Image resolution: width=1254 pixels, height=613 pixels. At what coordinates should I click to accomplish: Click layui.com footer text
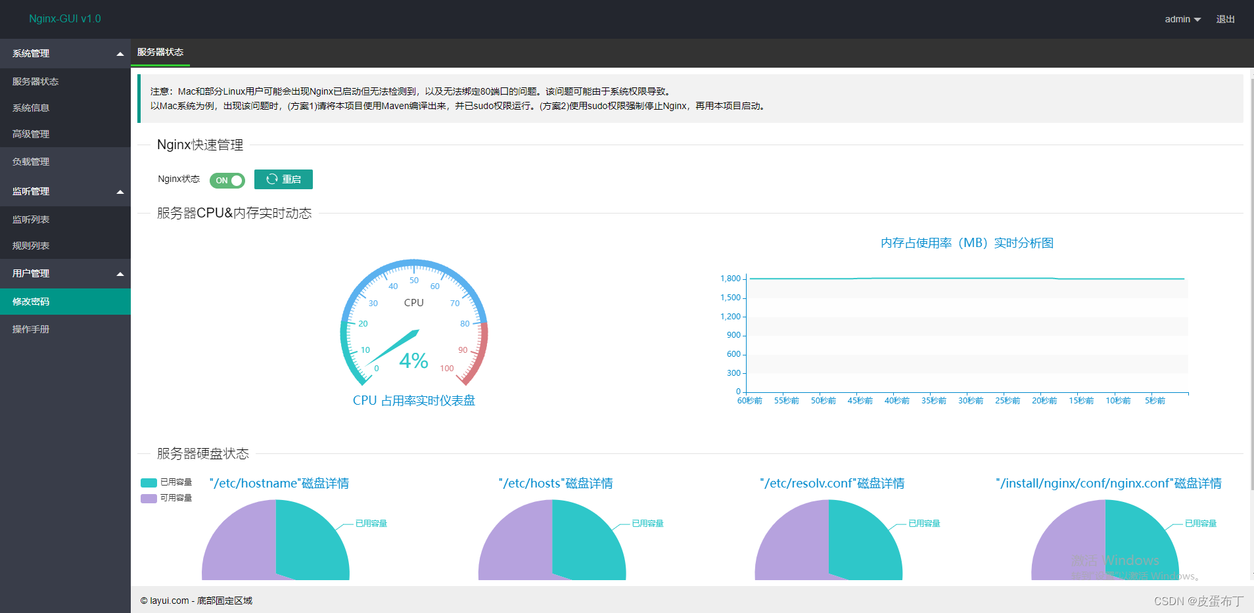pyautogui.click(x=196, y=601)
